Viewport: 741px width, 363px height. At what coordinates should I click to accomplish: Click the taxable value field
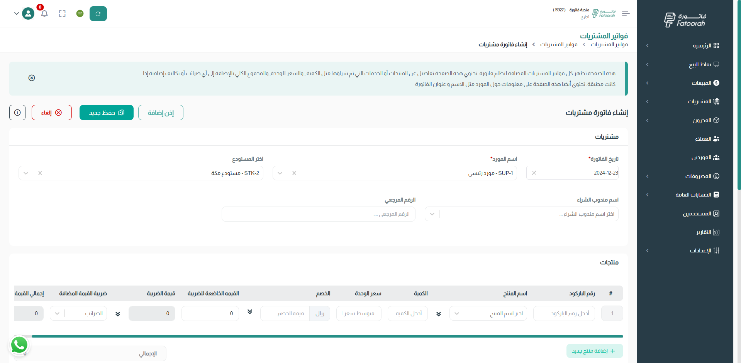coord(210,313)
